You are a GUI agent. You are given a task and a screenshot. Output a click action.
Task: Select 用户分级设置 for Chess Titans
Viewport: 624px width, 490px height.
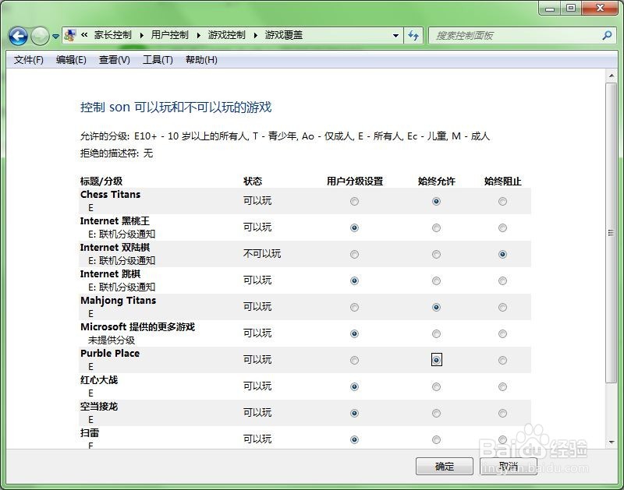pos(354,202)
